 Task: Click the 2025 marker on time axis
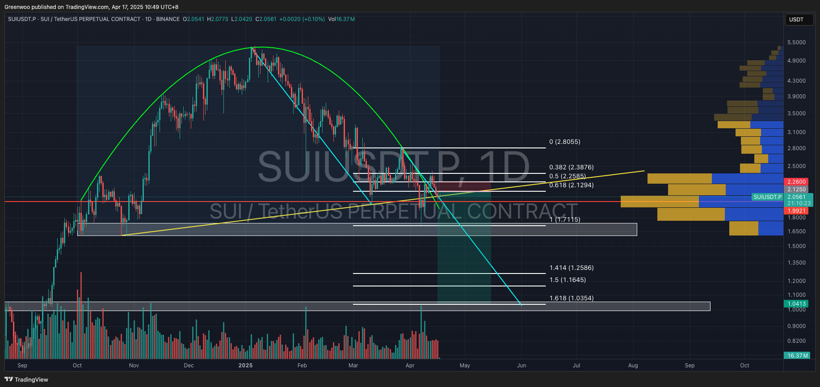[x=245, y=366]
